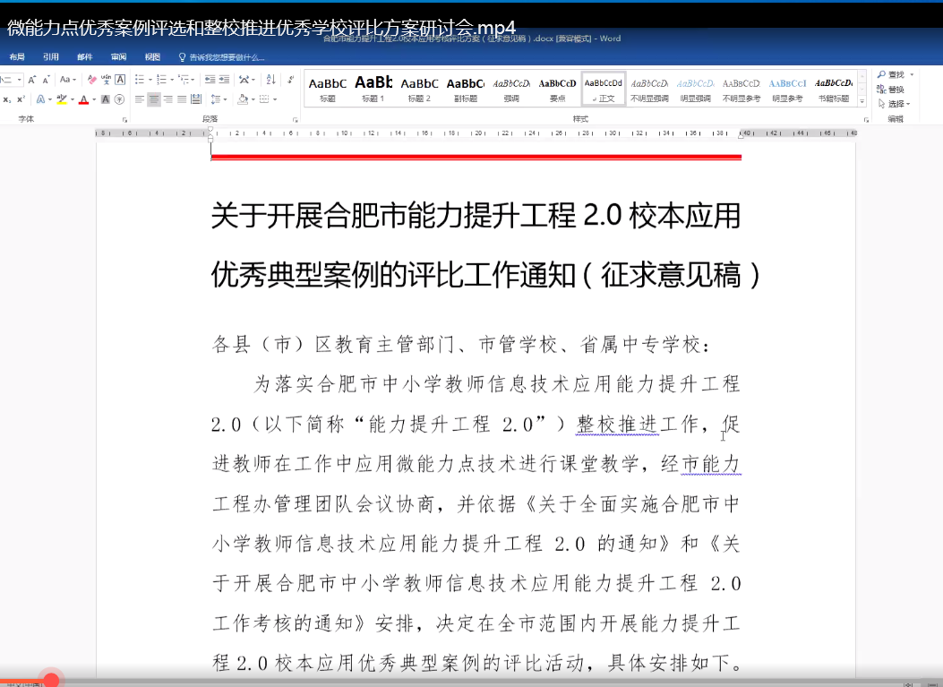The width and height of the screenshot is (943, 687).
Task: Open the line and paragraph spacing options
Action: pyautogui.click(x=219, y=99)
